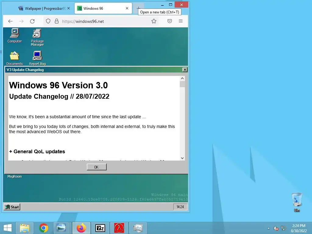Open the Firefox hamburger menu
The image size is (312, 234).
click(181, 21)
